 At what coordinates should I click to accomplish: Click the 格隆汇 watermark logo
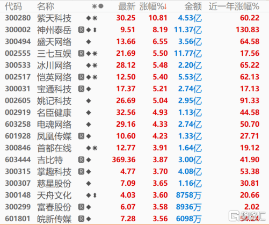(248, 216)
